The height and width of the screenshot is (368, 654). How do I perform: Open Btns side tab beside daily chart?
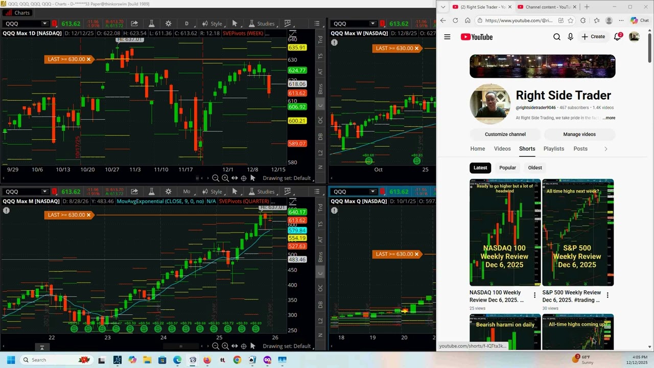coord(321,88)
